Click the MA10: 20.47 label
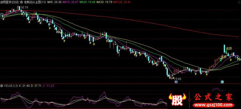Viewport: 241px width, 109px height. (70, 2)
